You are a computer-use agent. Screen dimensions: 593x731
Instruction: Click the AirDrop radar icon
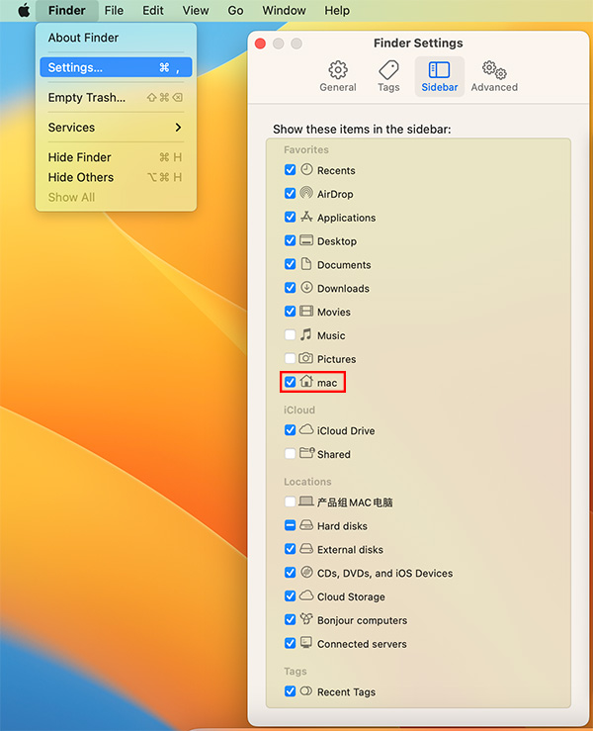point(306,193)
